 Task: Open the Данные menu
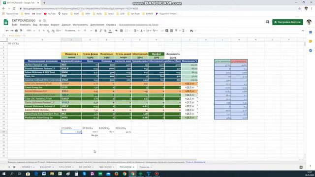66,25
